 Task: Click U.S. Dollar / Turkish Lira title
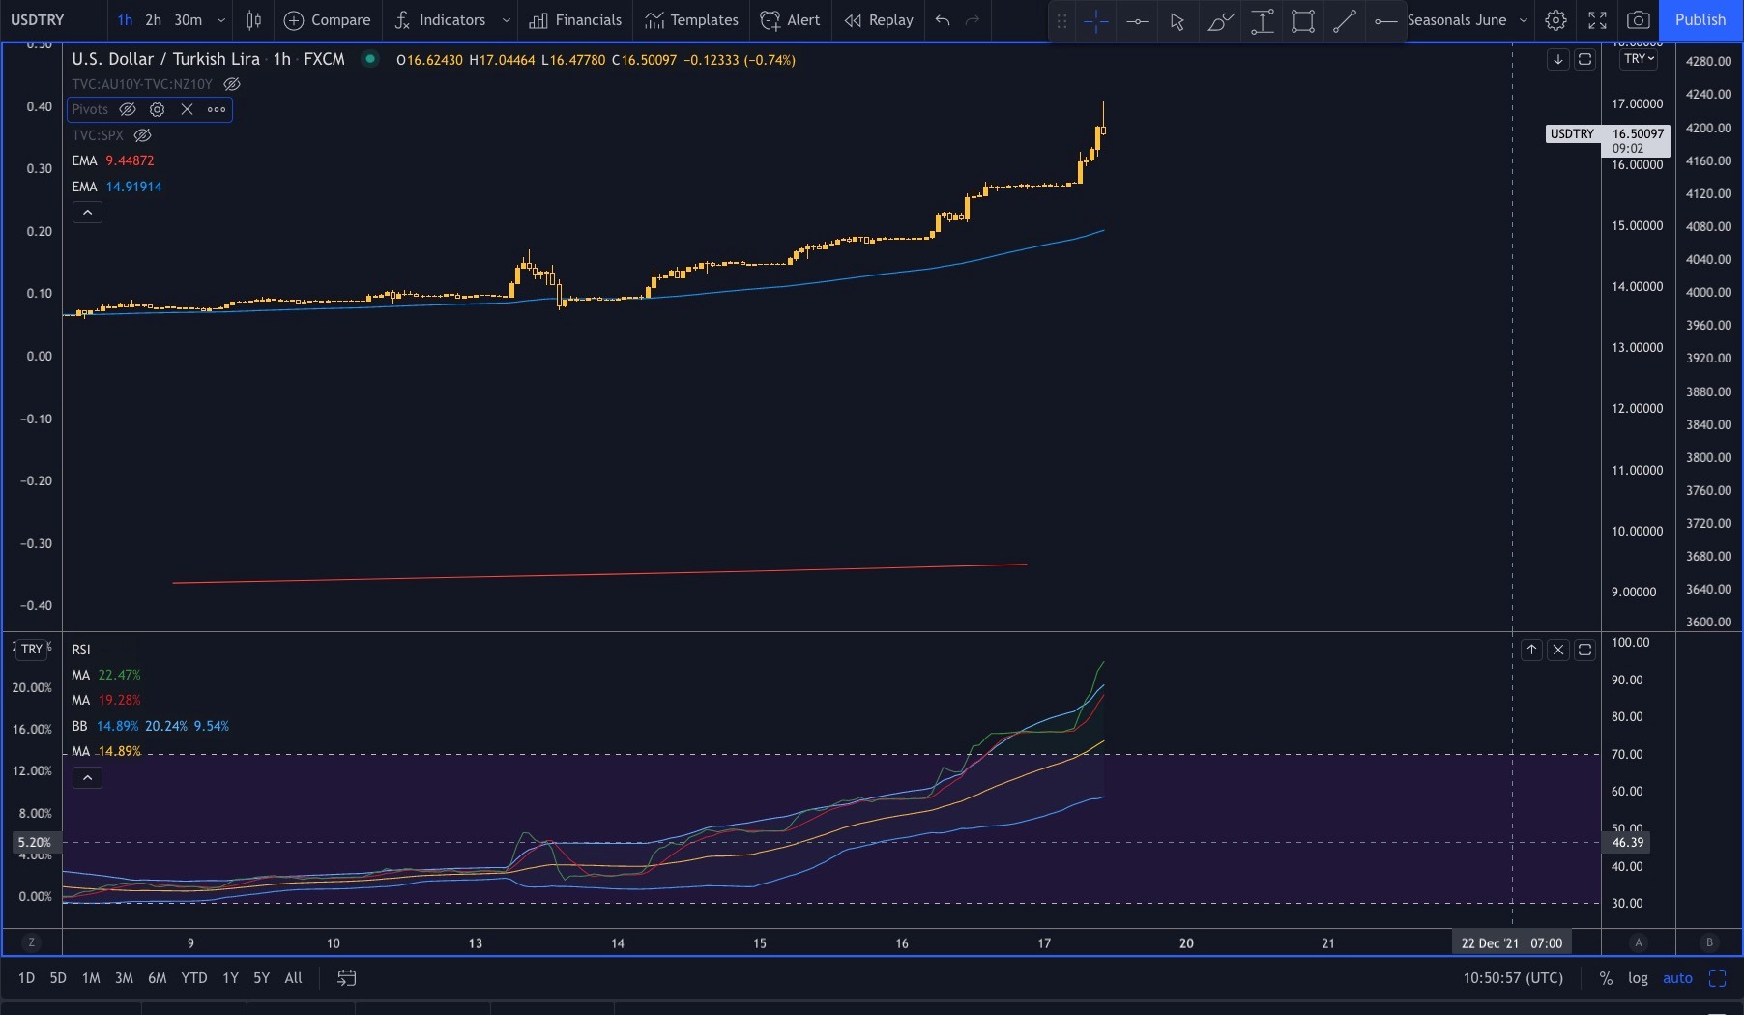(x=165, y=59)
